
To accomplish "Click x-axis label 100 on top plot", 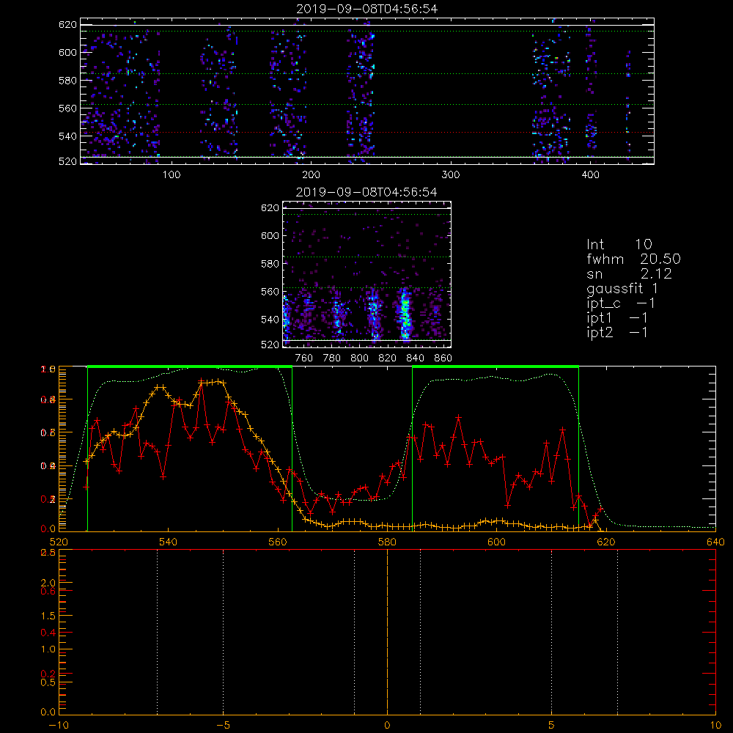I will point(172,175).
